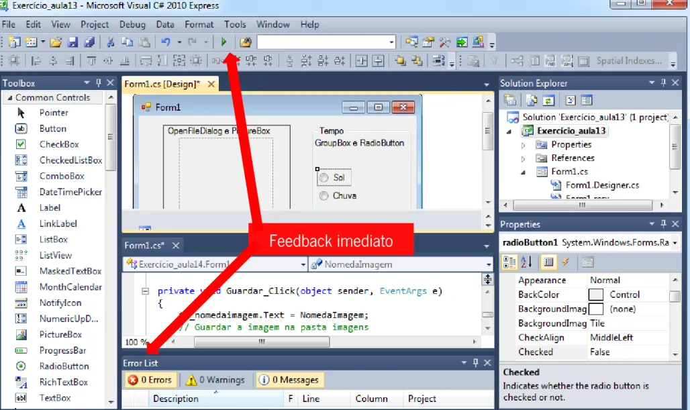The image size is (690, 410).
Task: Click the New Project icon
Action: (14, 42)
